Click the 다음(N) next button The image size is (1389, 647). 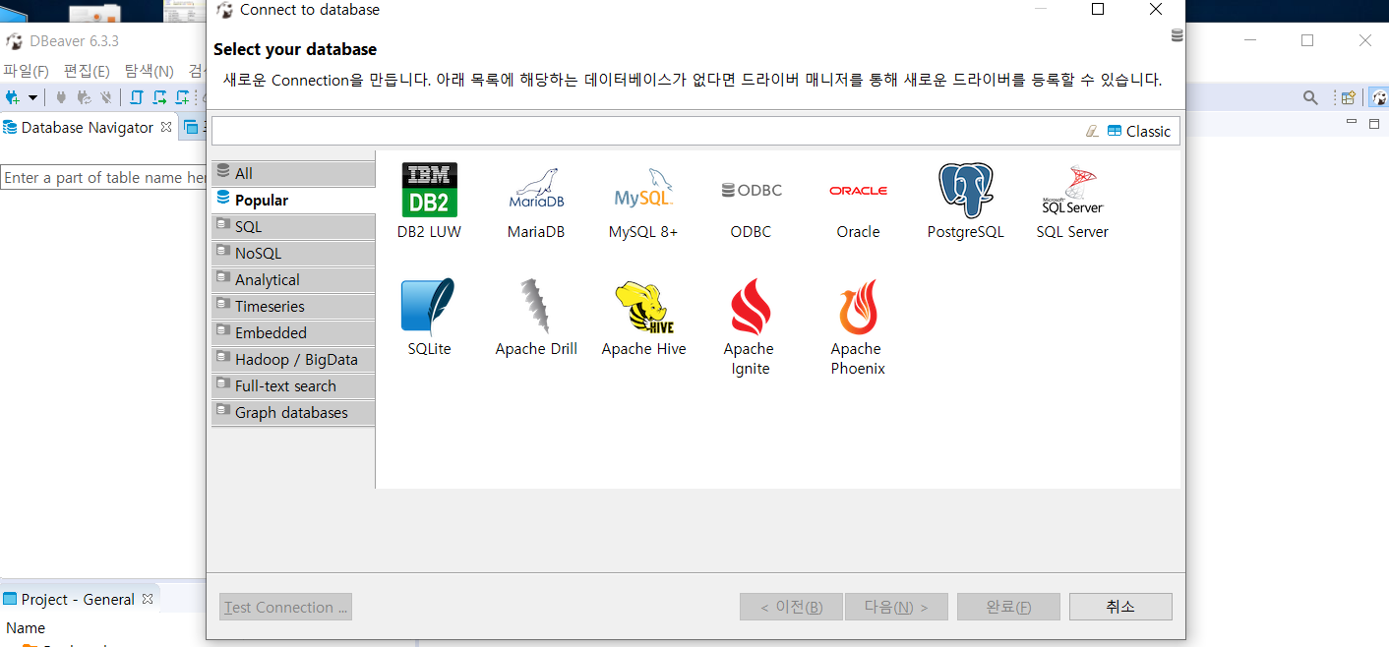click(x=896, y=607)
